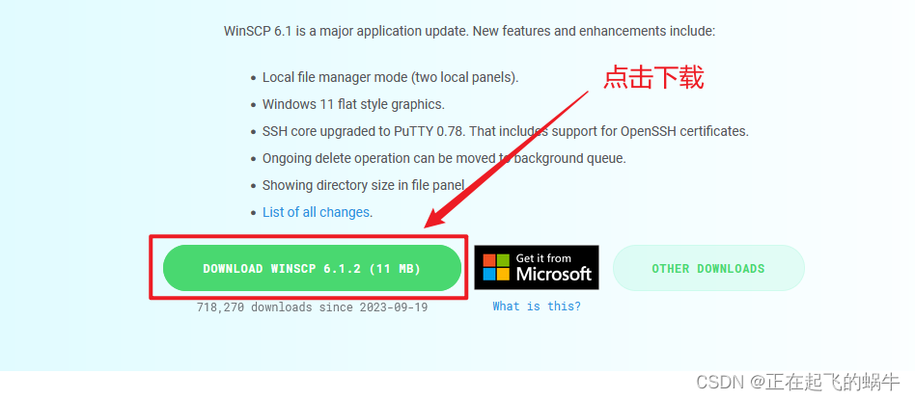The width and height of the screenshot is (915, 400).
Task: Click 'Showing directory size in file panel' text
Action: [364, 185]
